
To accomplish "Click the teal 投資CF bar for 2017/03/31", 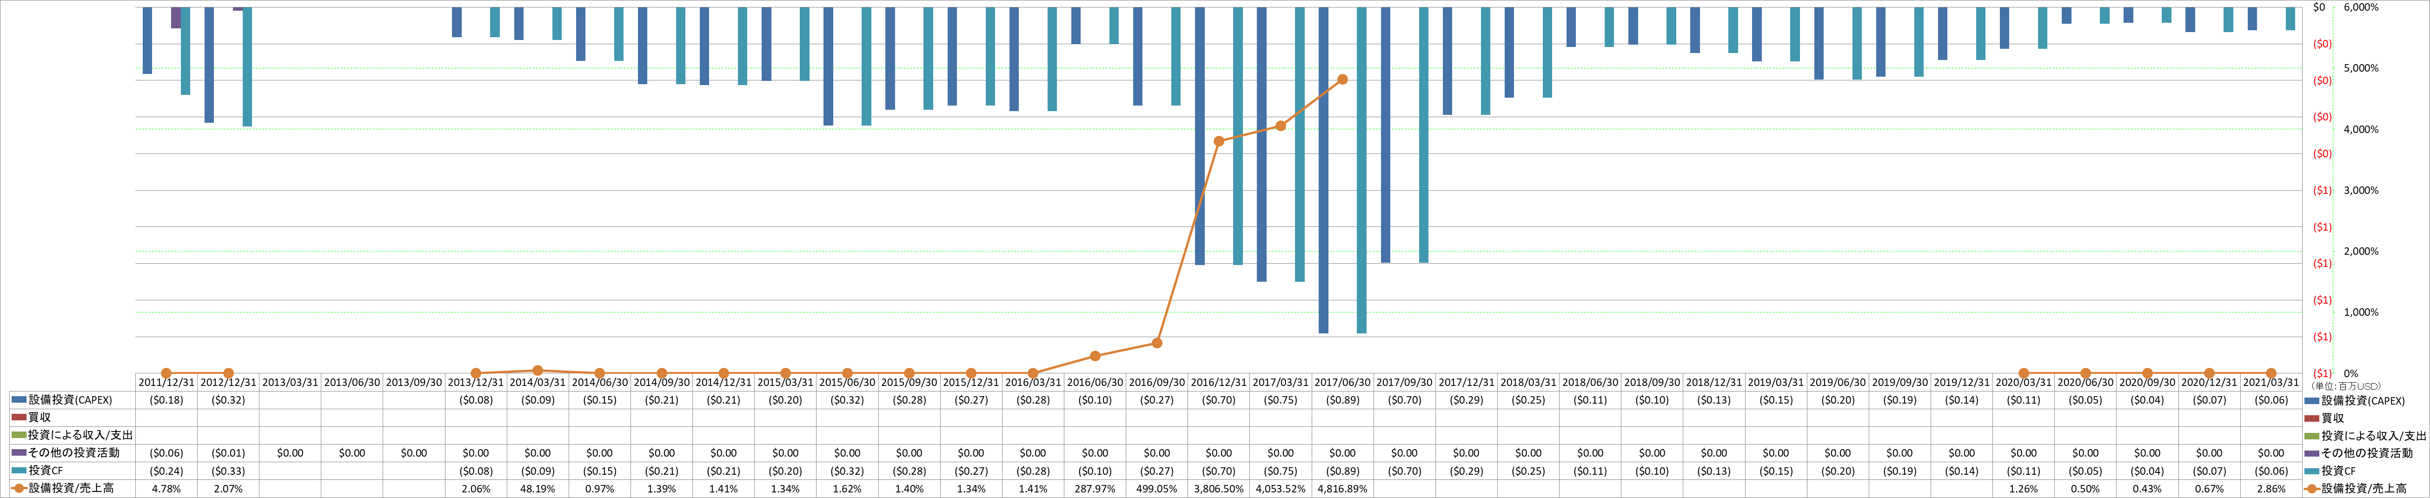I will (x=1299, y=144).
